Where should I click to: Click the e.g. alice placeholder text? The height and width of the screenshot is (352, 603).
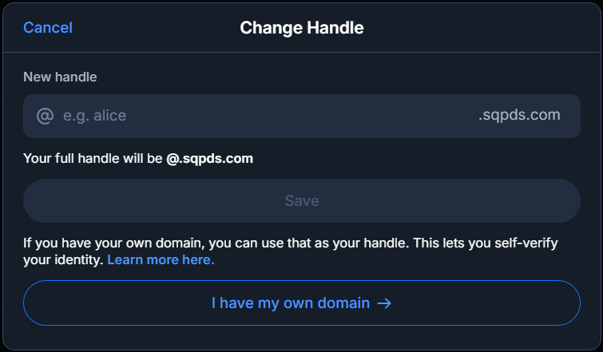click(94, 116)
